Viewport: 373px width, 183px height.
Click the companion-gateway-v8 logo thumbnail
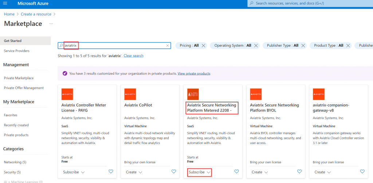click(318, 94)
